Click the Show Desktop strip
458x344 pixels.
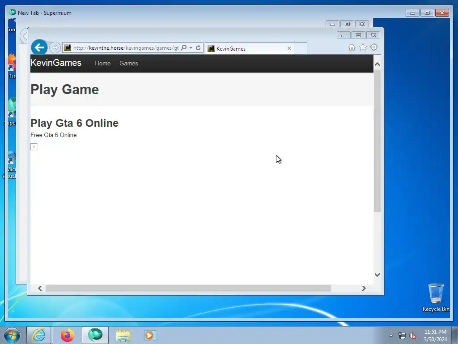[455, 335]
